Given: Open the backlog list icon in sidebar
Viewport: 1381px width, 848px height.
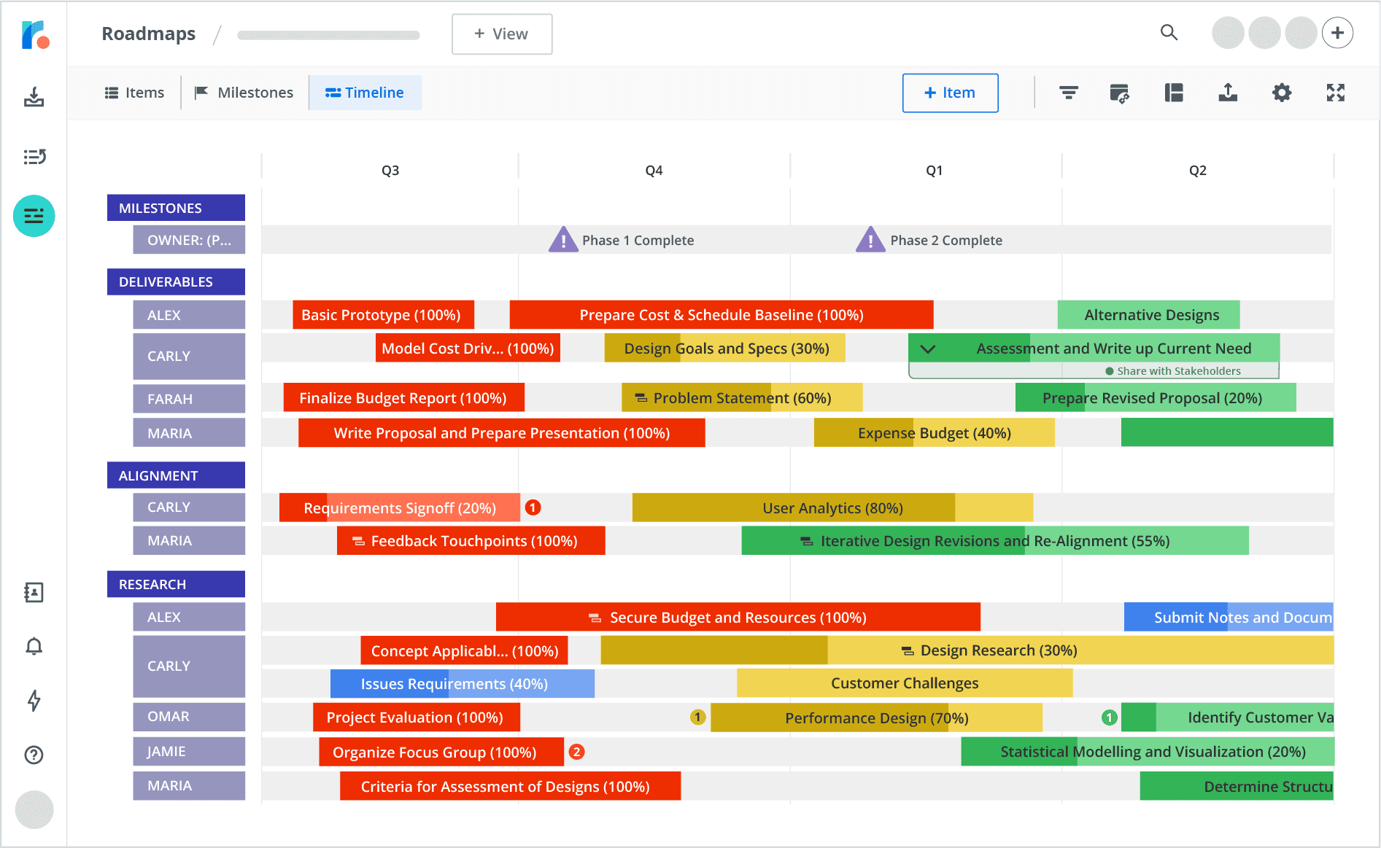Looking at the screenshot, I should [34, 157].
